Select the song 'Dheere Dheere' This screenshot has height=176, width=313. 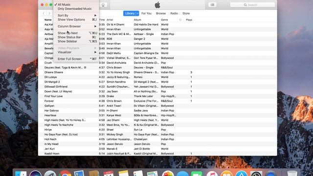tap(53, 72)
